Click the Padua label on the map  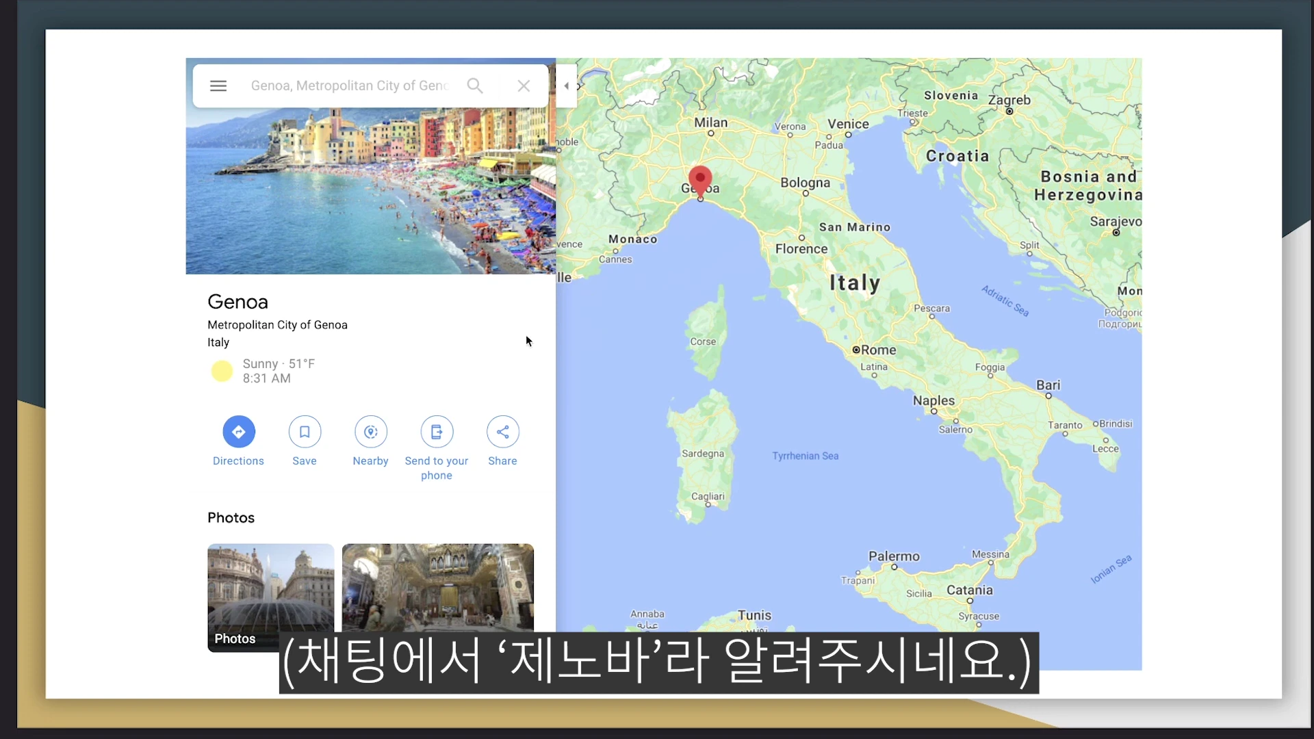pyautogui.click(x=829, y=145)
